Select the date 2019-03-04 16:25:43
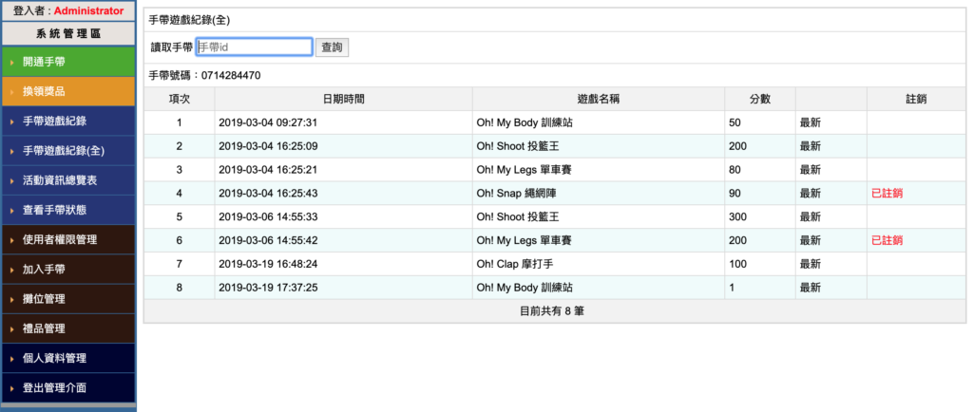973x412 pixels. tap(268, 194)
